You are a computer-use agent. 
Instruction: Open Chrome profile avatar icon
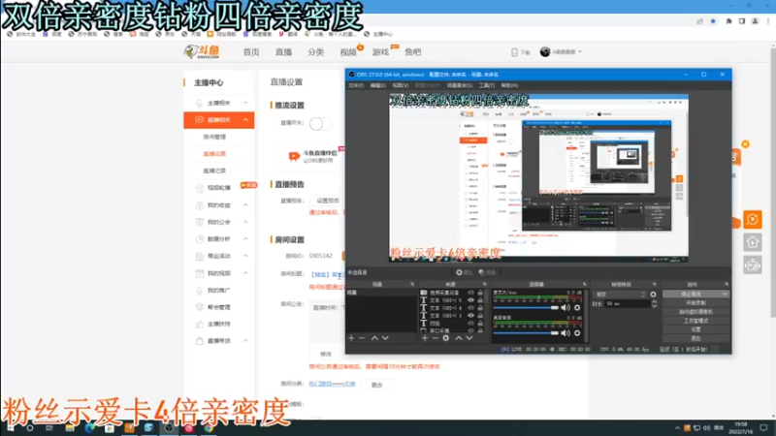755,21
